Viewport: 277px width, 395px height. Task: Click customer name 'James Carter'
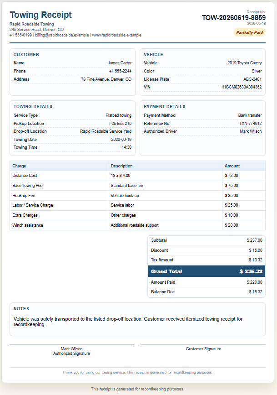pyautogui.click(x=120, y=63)
